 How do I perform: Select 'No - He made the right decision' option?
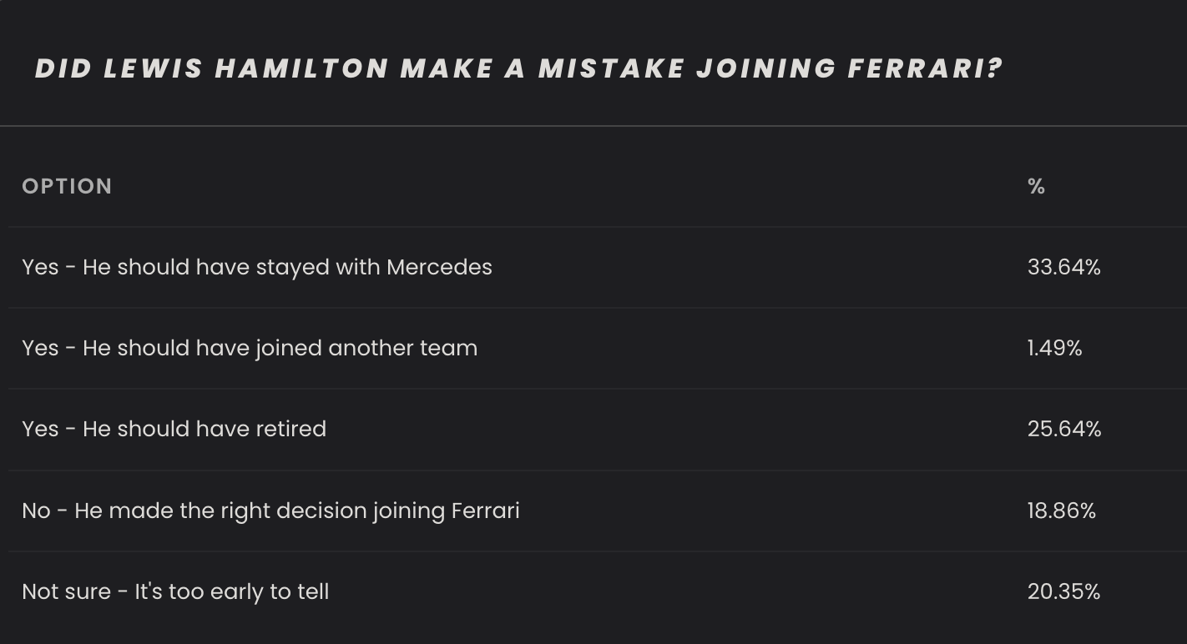point(270,511)
